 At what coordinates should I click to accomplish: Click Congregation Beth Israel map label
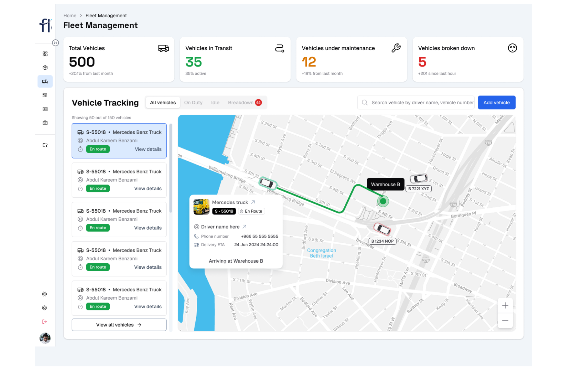pyautogui.click(x=321, y=253)
